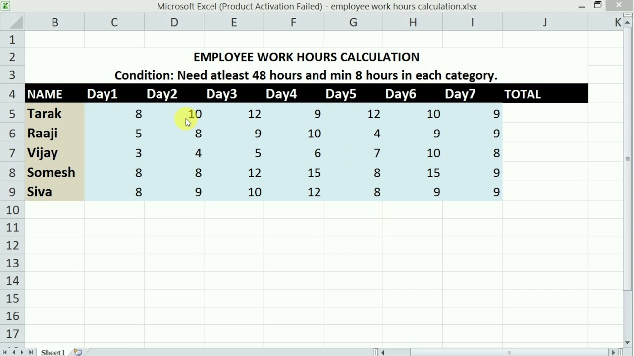Screen dimensions: 634x356
Task: Select the name cell 'Vijay'
Action: [54, 153]
